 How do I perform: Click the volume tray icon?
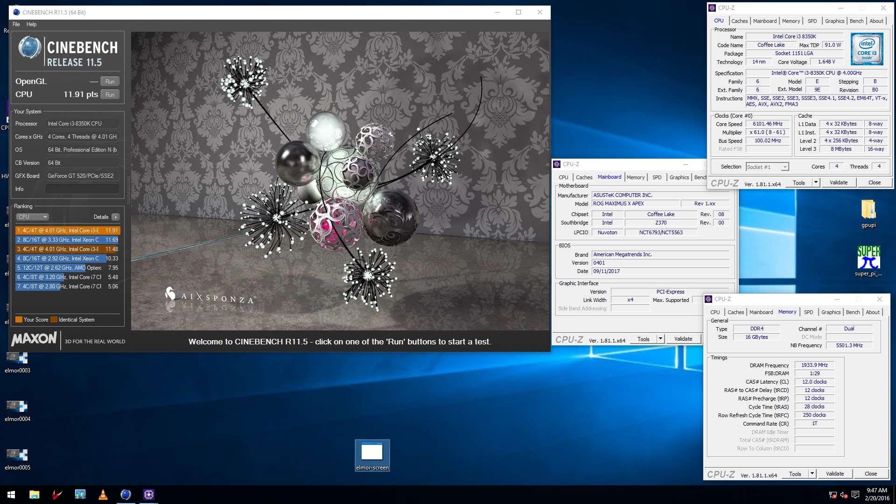click(844, 495)
